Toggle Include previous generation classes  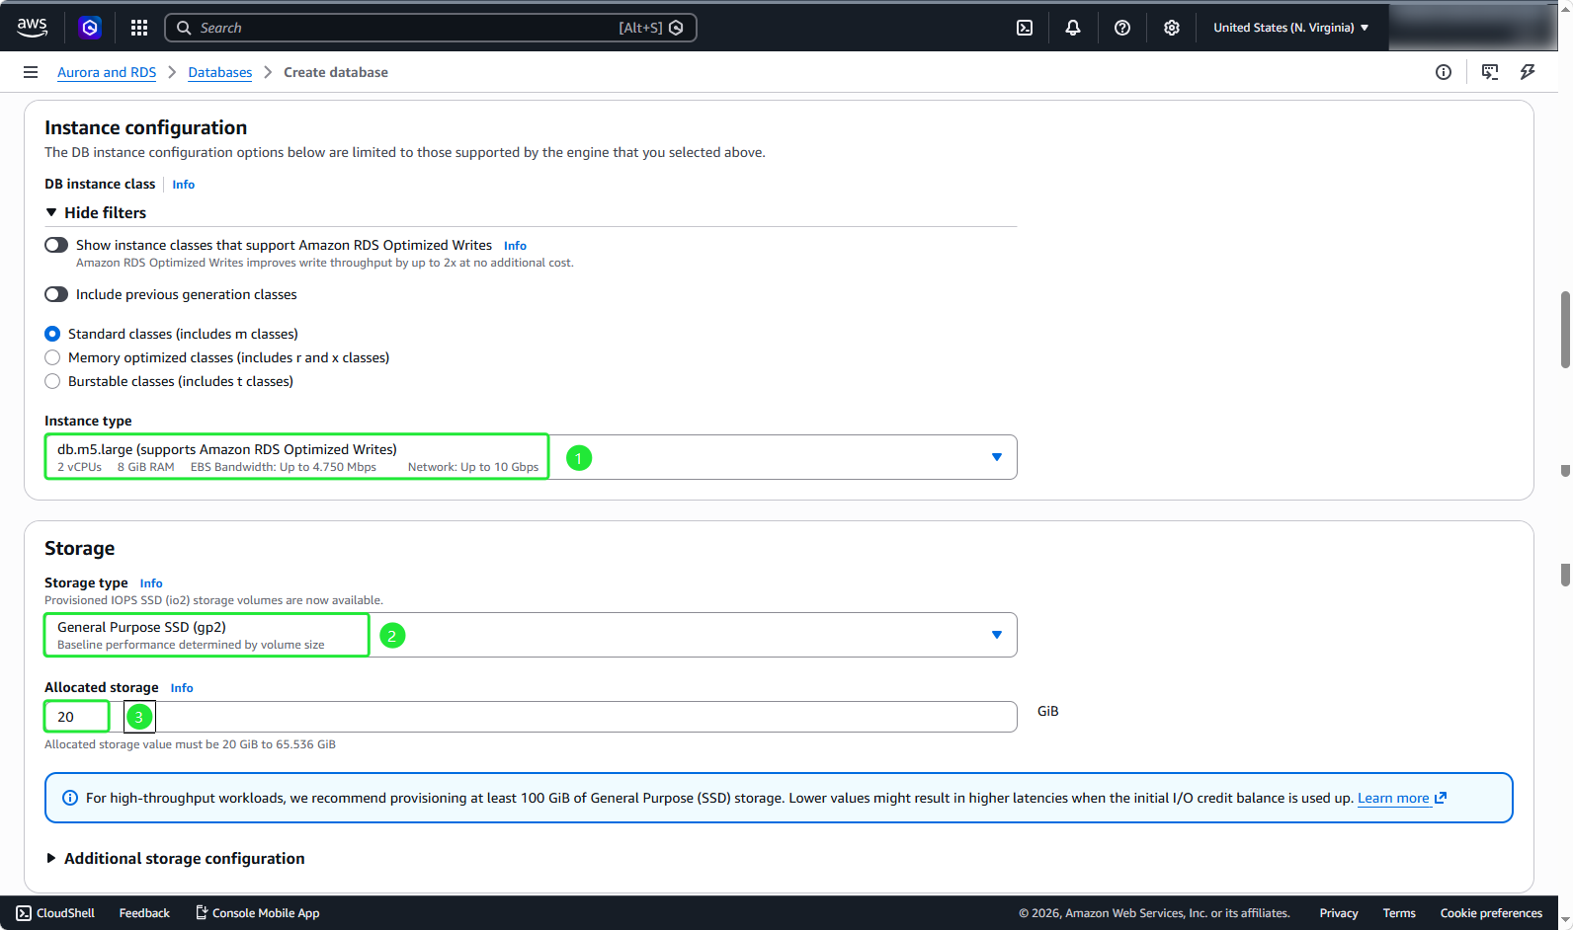click(56, 294)
